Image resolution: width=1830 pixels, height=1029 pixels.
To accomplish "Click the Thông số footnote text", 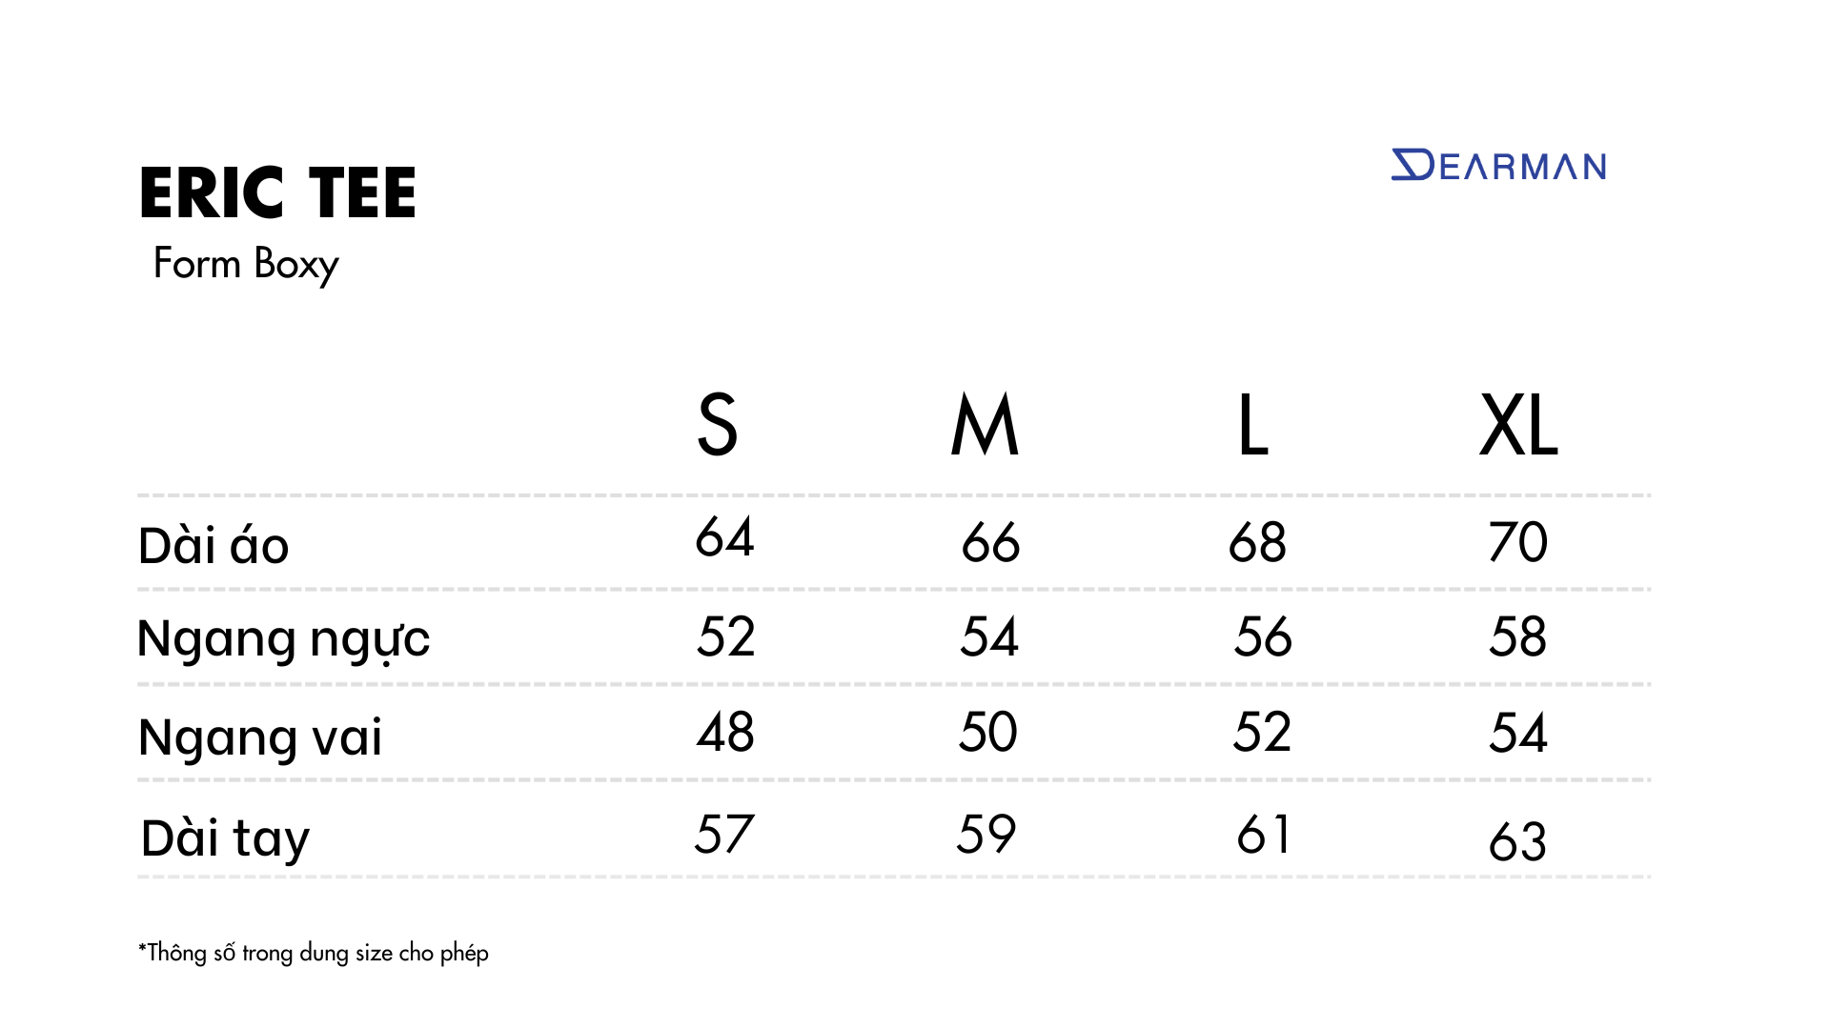I will (x=314, y=953).
